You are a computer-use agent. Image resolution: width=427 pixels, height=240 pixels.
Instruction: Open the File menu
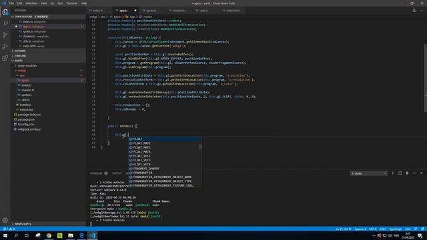pyautogui.click(x=11, y=3)
